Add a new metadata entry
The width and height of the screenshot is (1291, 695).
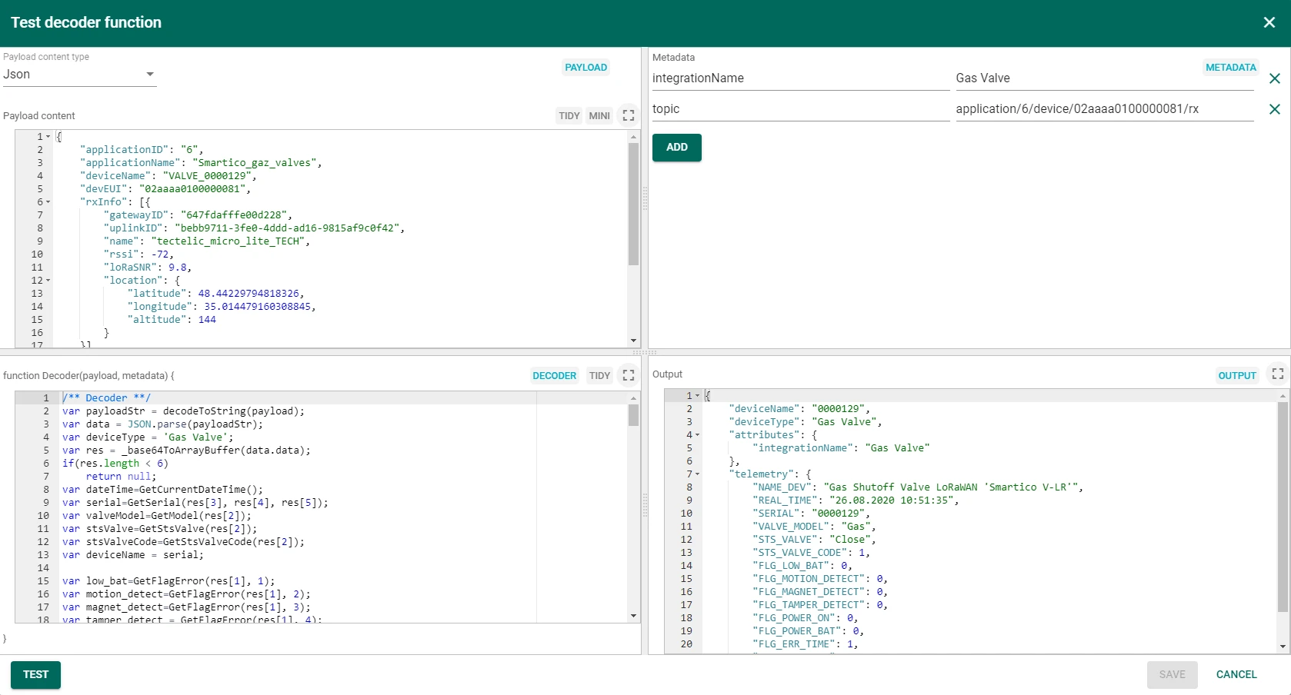tap(677, 148)
